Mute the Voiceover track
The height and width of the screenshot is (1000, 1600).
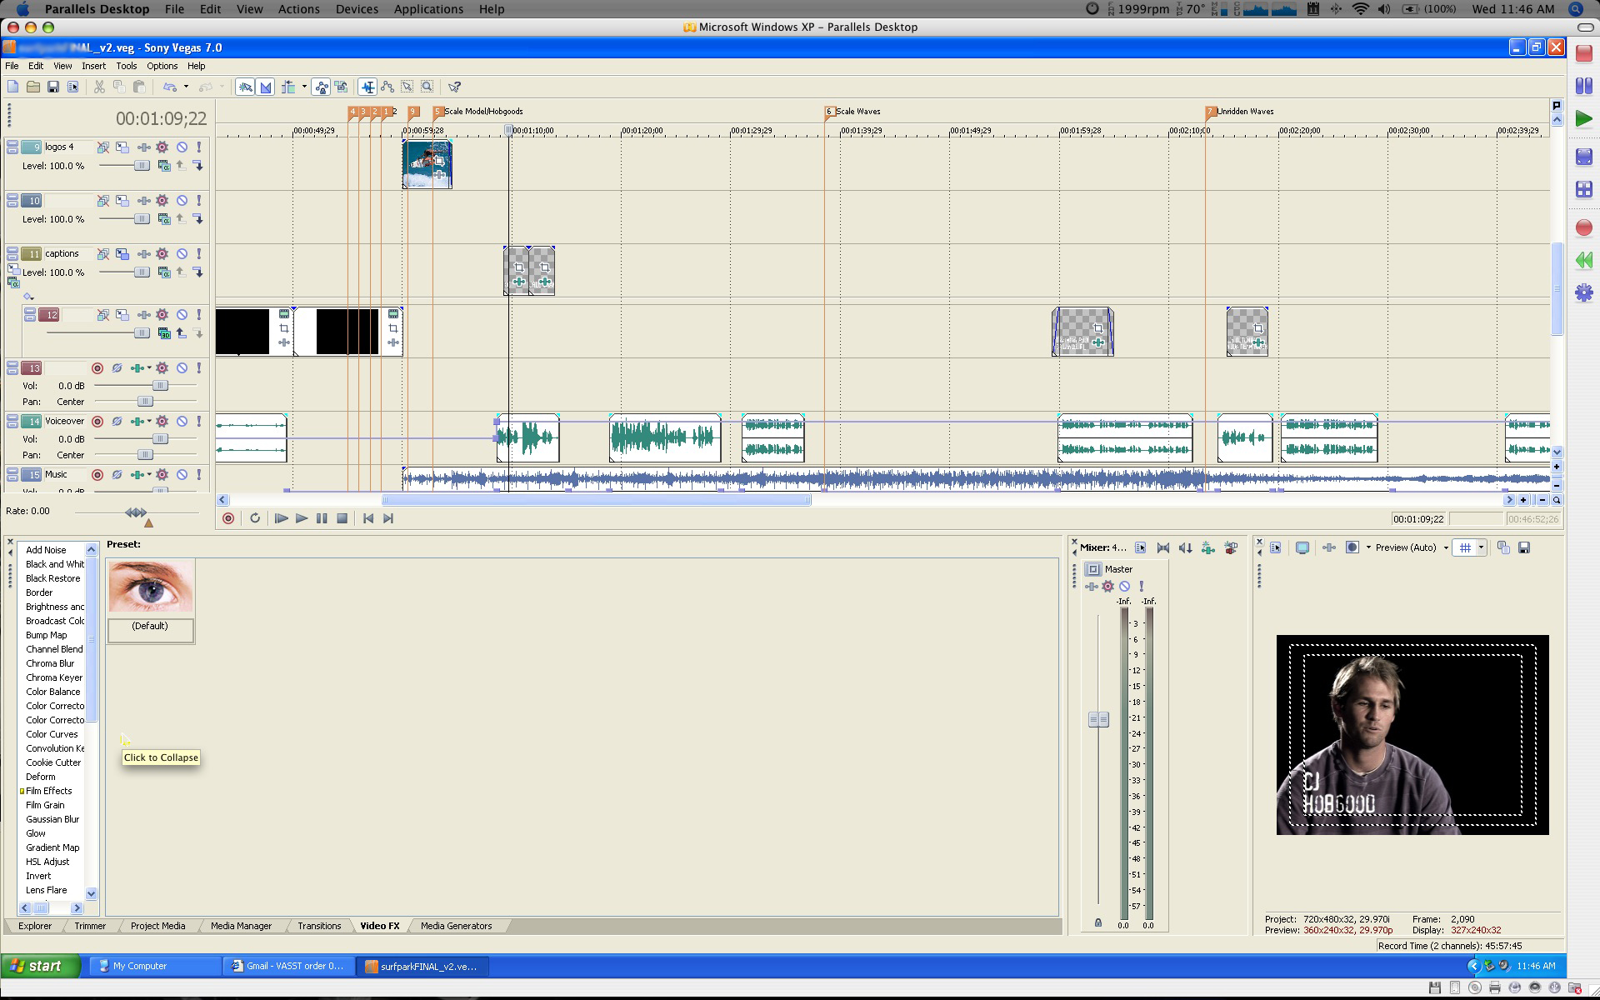pyautogui.click(x=182, y=422)
